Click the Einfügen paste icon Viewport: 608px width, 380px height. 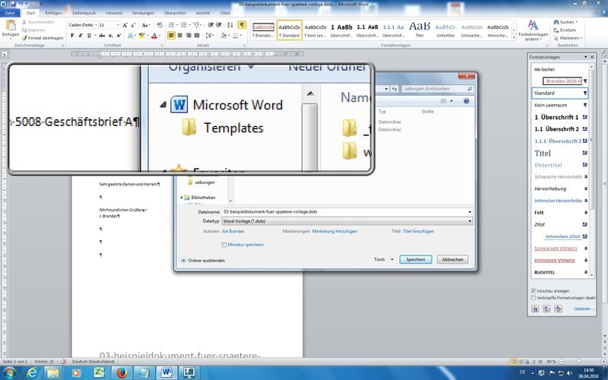click(x=10, y=28)
